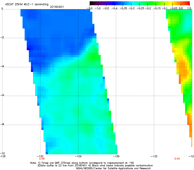Click the 'ASCAT 25KM MLE-1 ascending' title
The width and height of the screenshot is (194, 170).
pyautogui.click(x=27, y=4)
